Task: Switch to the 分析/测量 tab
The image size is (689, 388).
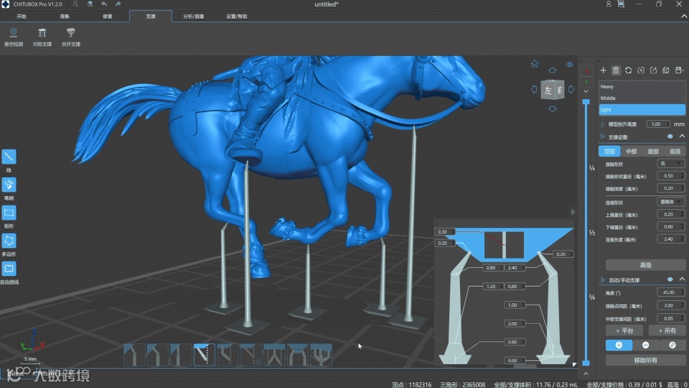Action: pyautogui.click(x=193, y=17)
